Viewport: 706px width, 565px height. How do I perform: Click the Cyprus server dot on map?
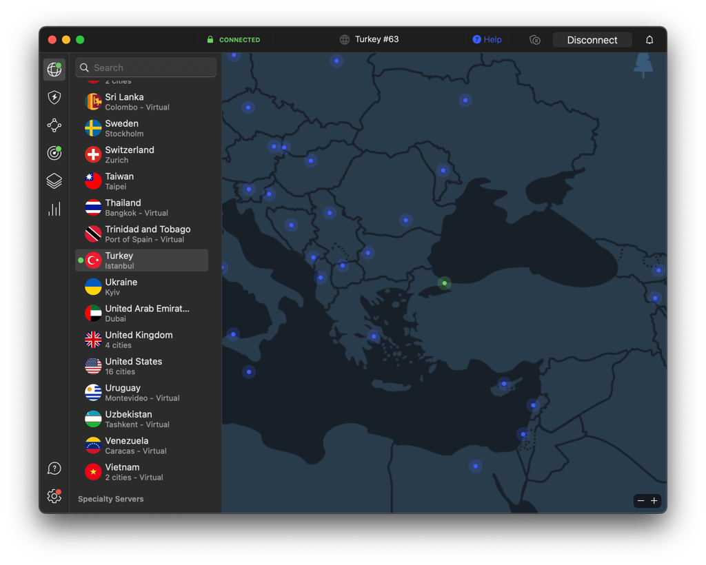[x=504, y=384]
